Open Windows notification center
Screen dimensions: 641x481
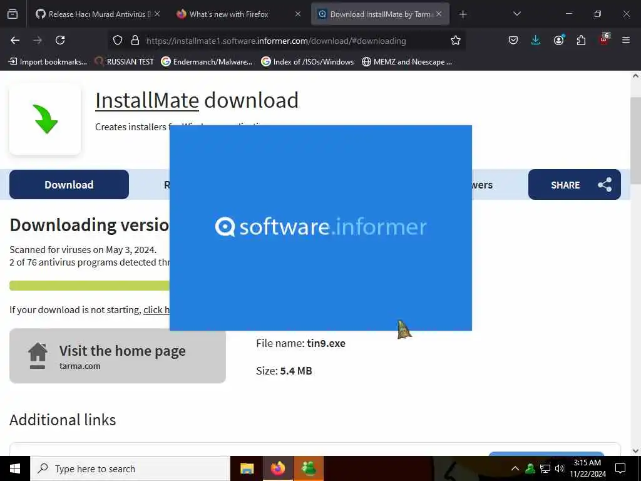pyautogui.click(x=620, y=468)
